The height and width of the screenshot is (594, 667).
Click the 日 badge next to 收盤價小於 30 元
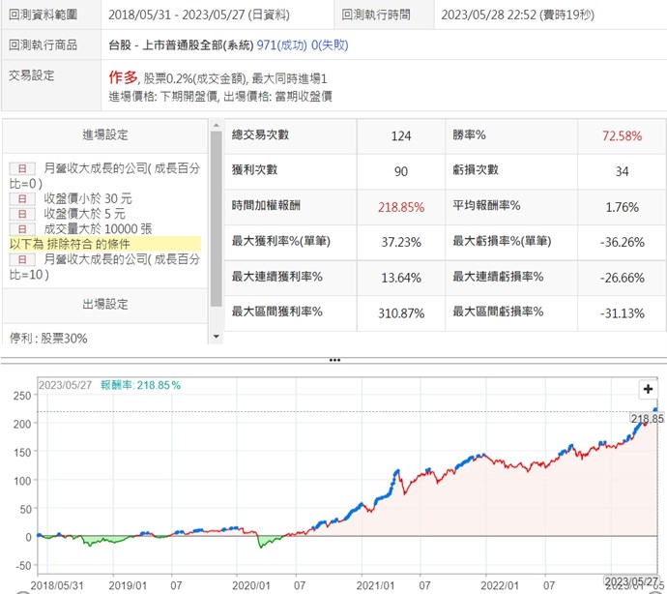point(23,198)
